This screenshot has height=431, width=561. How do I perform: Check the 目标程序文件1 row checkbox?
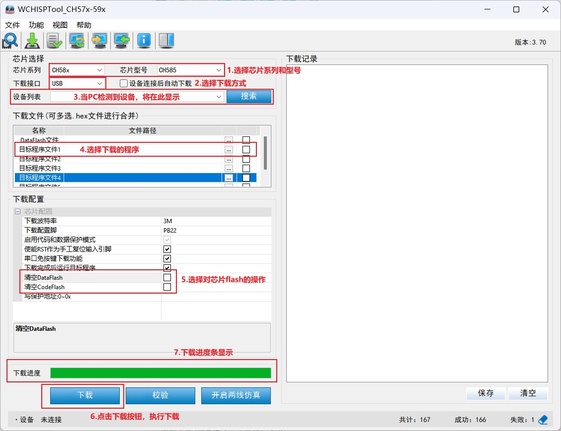246,149
